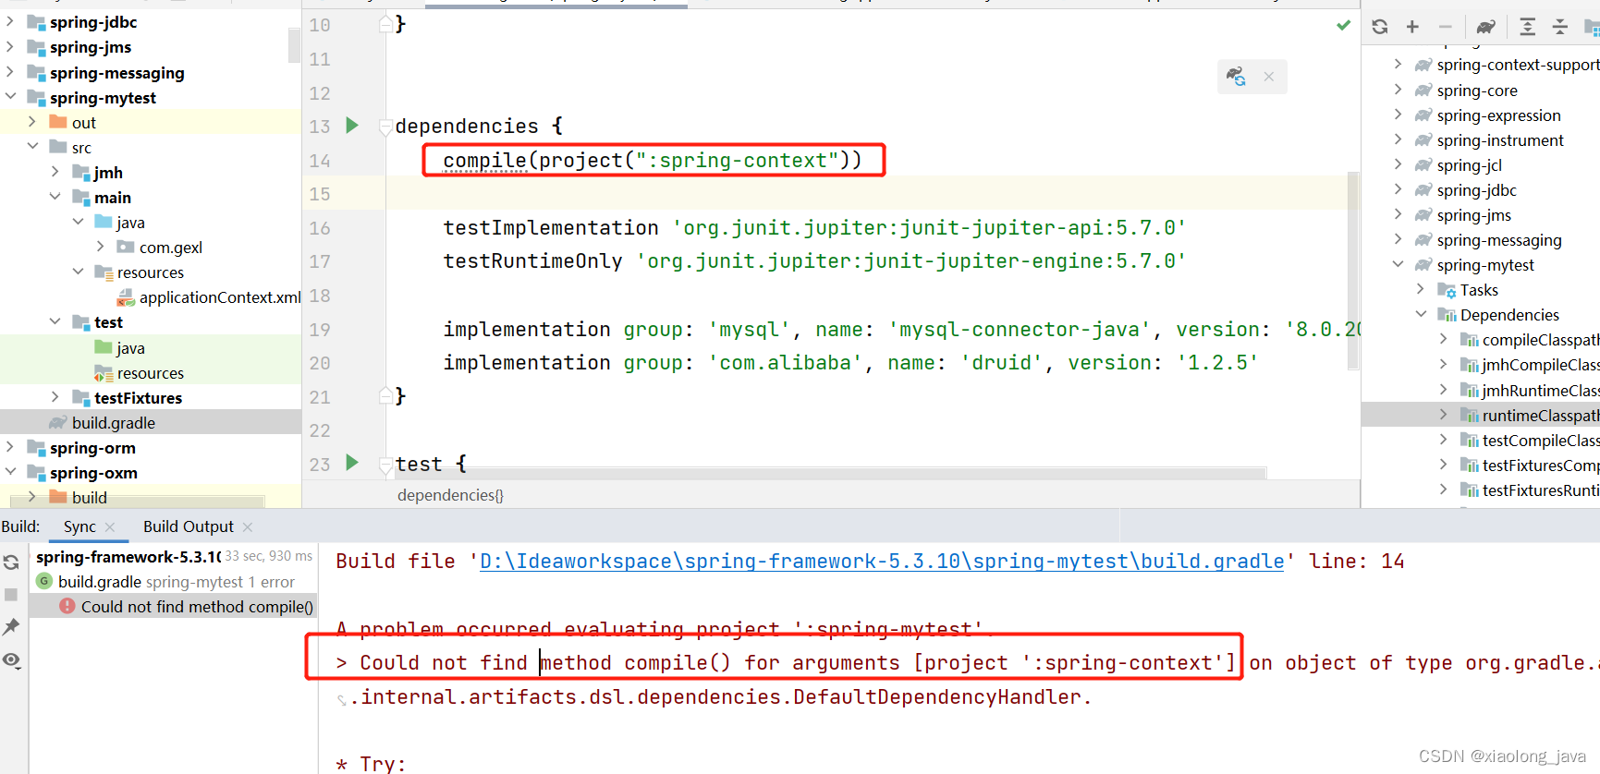
Task: Collapse the src folder
Action: pyautogui.click(x=32, y=146)
